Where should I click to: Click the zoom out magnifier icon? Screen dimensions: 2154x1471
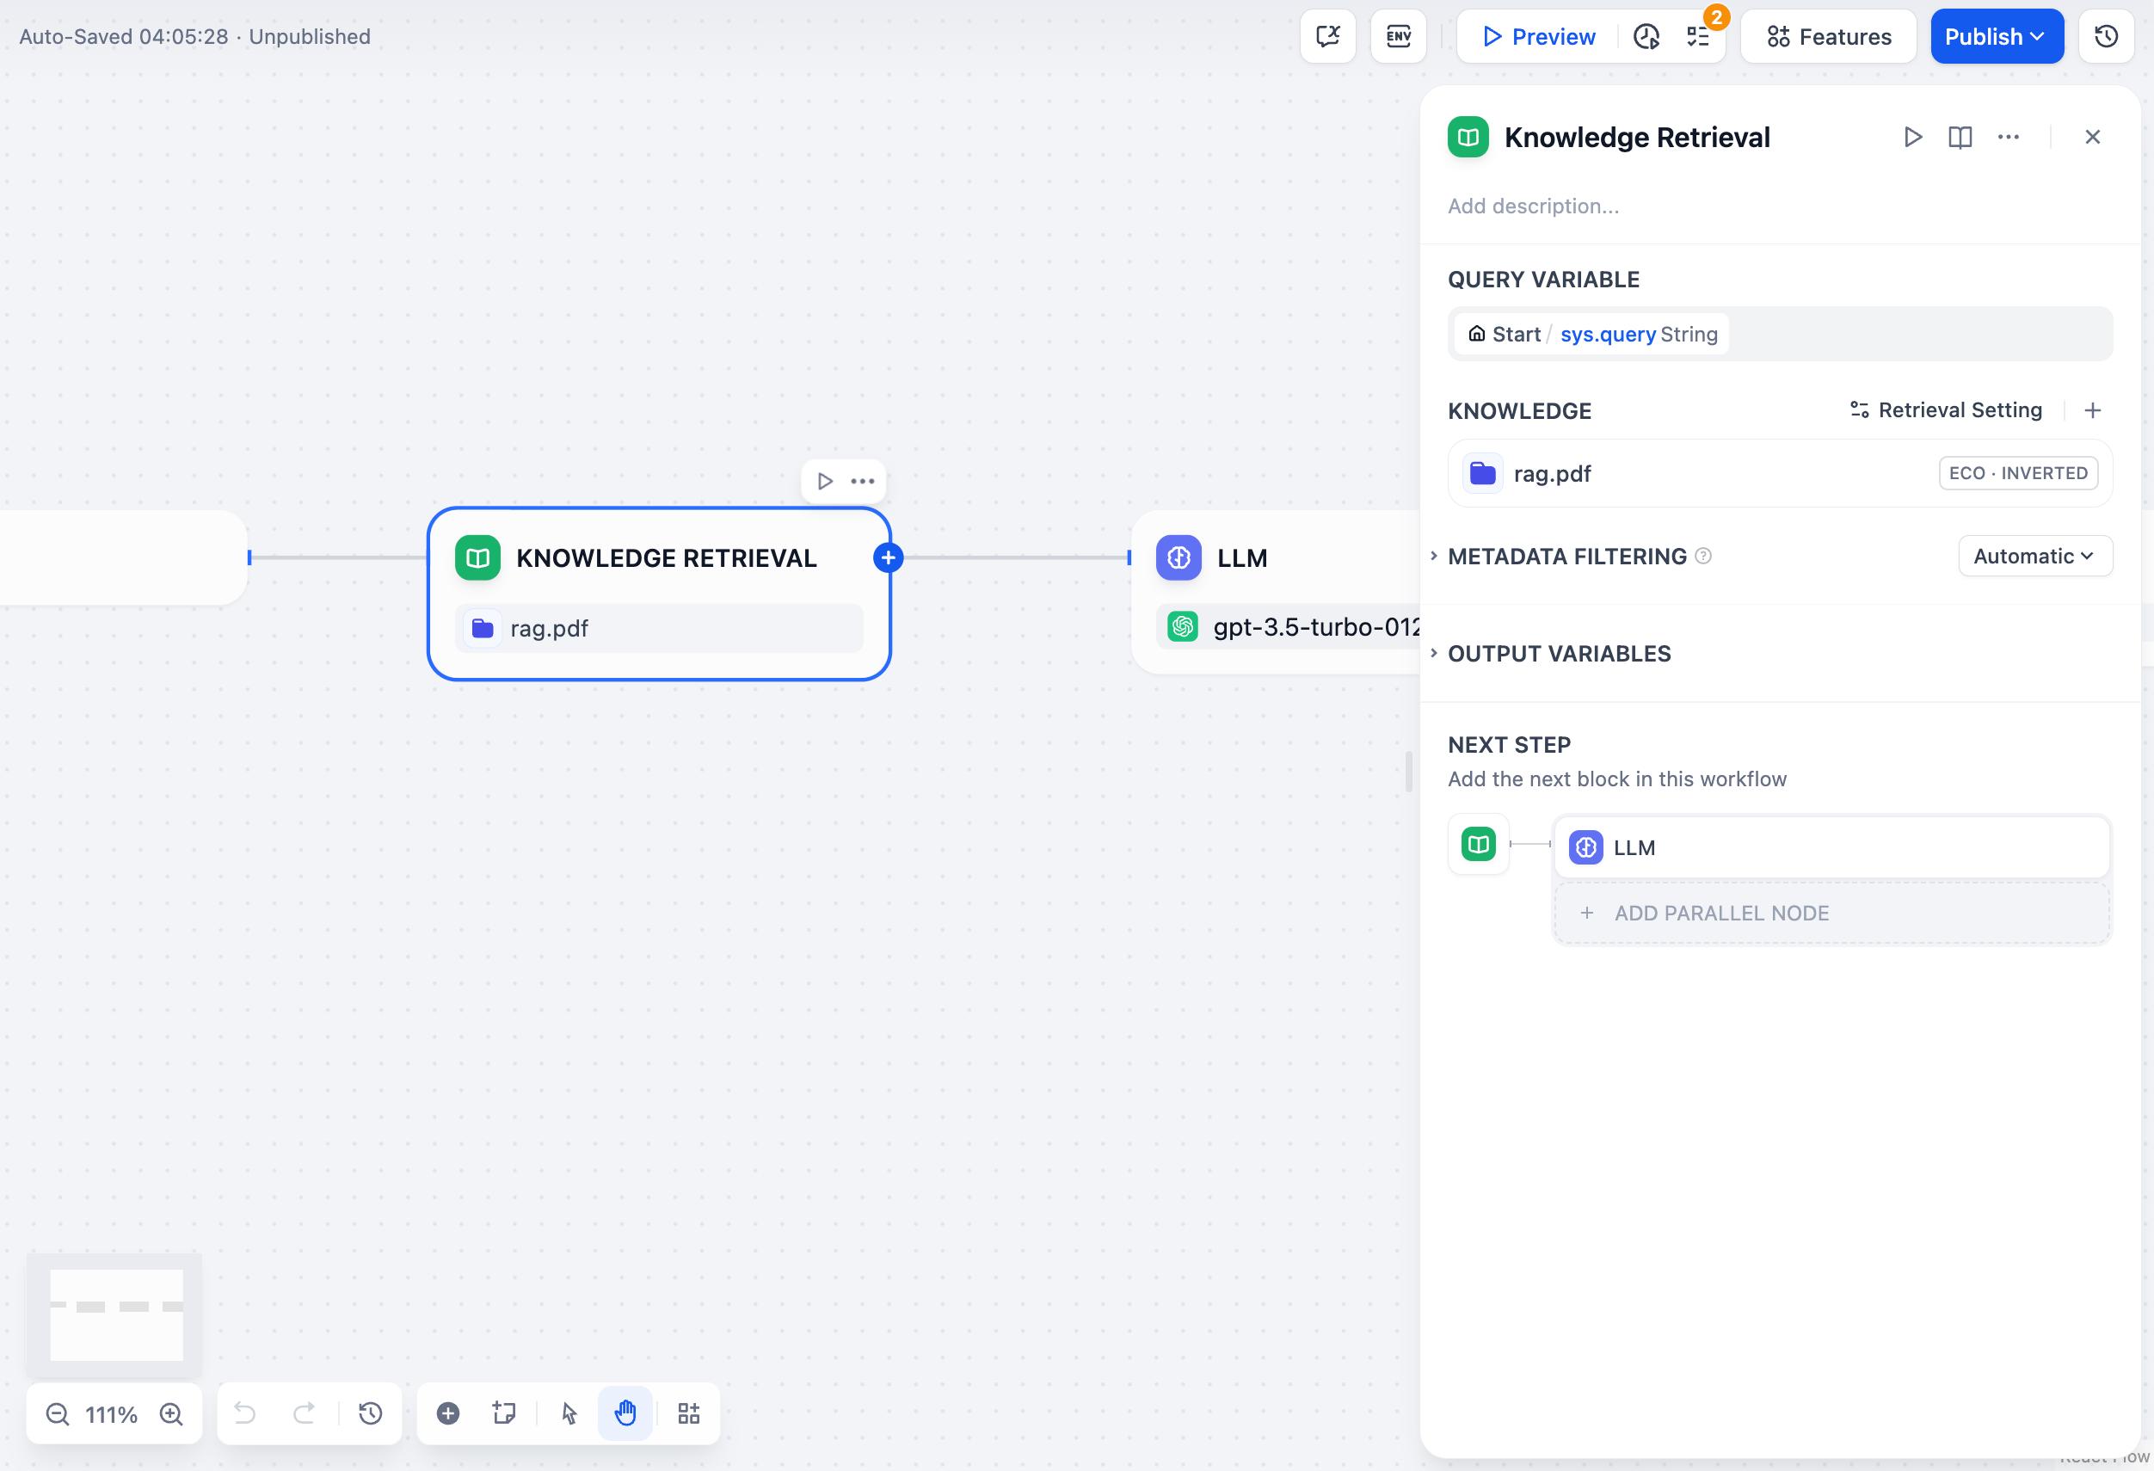pos(58,1413)
